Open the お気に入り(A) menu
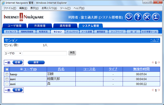Image resolution: width=164 pixels, height=105 pixels. point(49,8)
